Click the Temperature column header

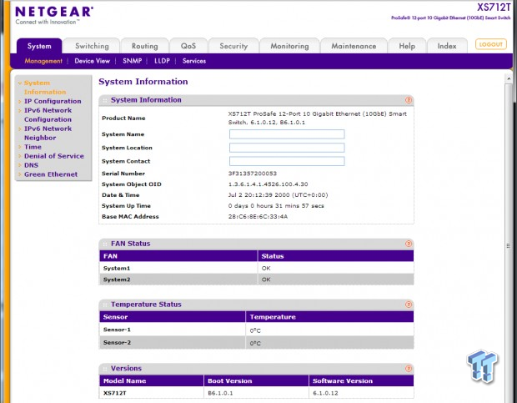tap(329, 317)
